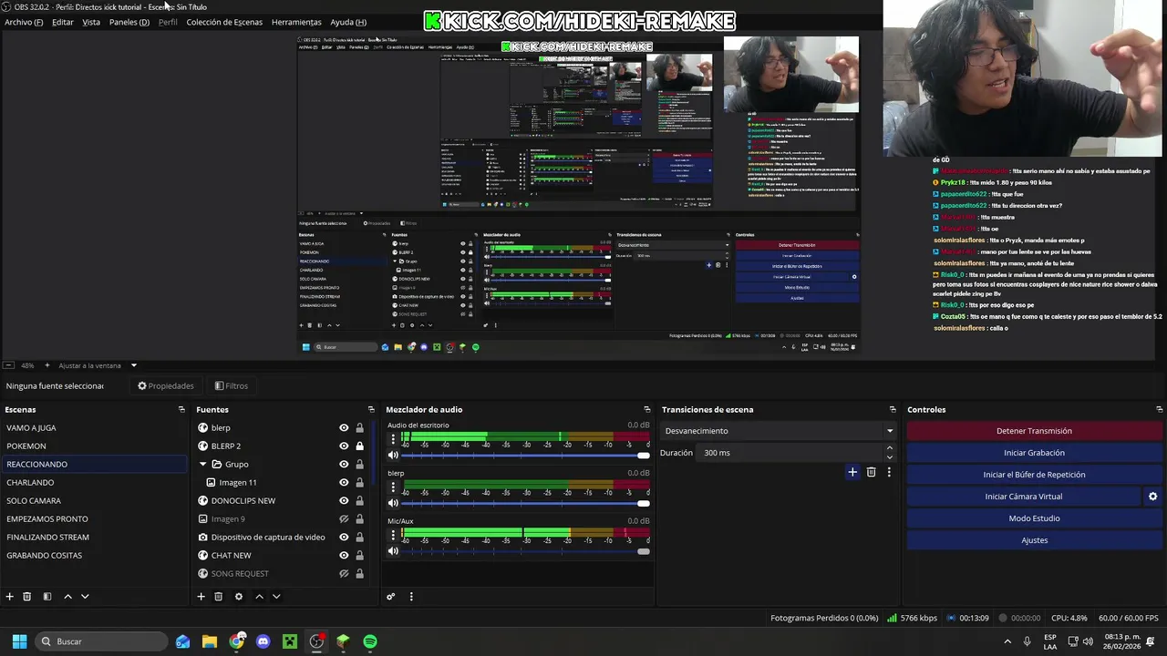Add a scene transition with plus button
The width and height of the screenshot is (1167, 656).
[x=852, y=472]
